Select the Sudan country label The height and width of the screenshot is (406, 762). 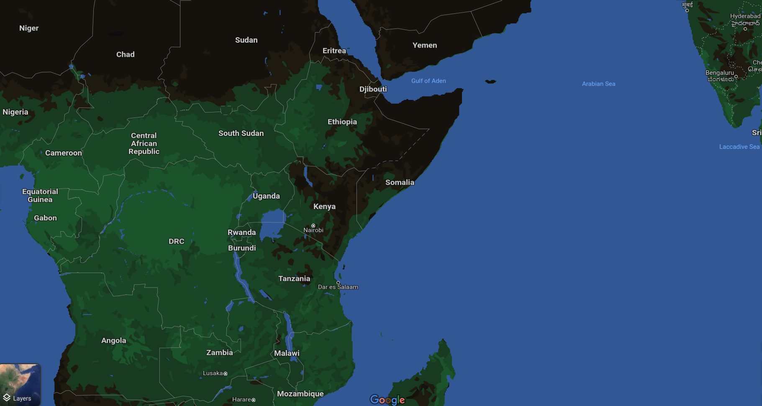[246, 40]
